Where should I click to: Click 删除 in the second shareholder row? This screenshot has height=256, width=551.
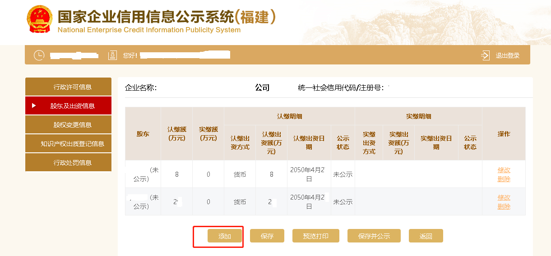point(504,206)
